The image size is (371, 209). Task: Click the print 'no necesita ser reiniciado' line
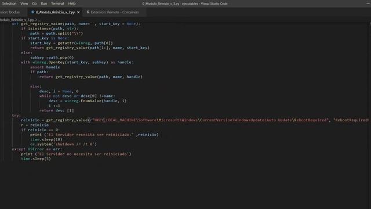pos(76,154)
